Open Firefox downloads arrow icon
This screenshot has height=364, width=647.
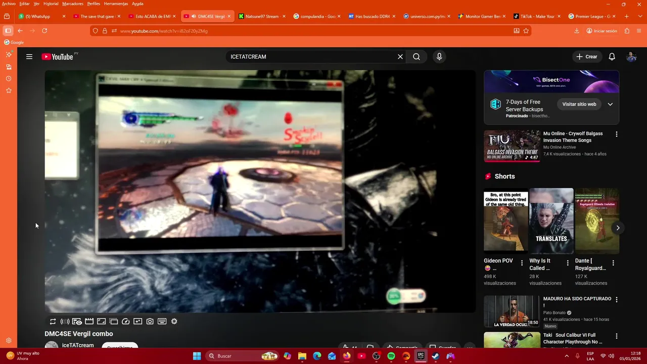(577, 31)
